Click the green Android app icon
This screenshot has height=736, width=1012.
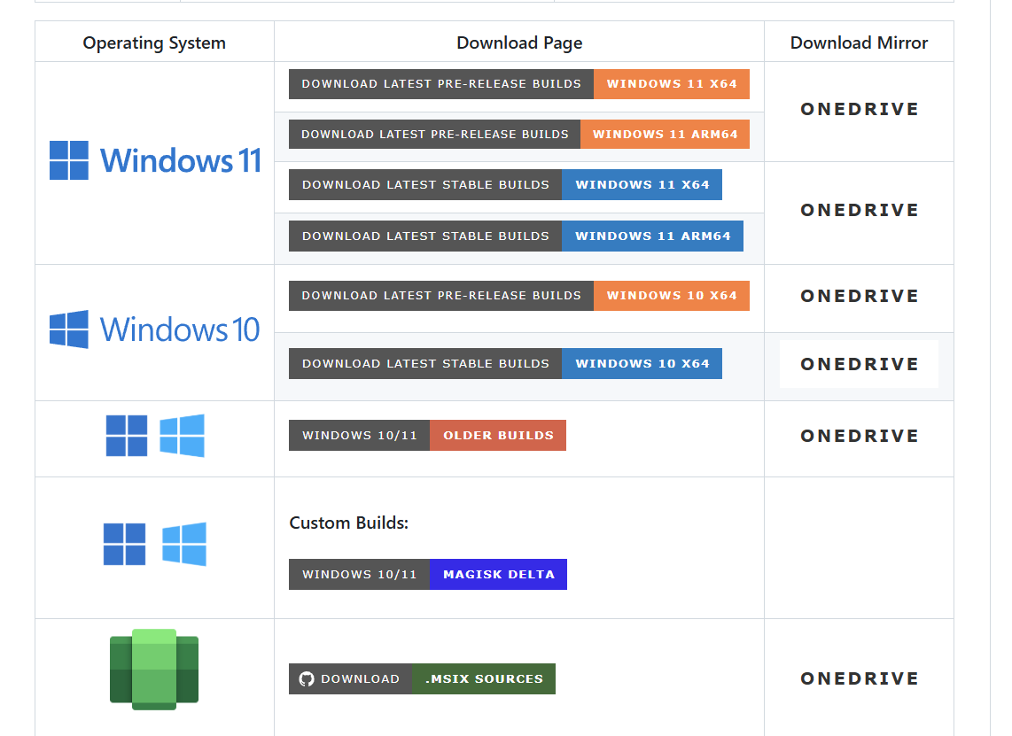pyautogui.click(x=153, y=668)
